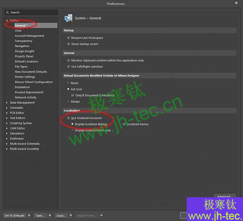This screenshot has height=221, width=243.
Task: Click the System General page icon
Action: (x=68, y=18)
